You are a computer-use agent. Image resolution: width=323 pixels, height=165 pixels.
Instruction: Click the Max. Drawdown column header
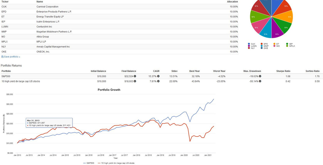pyautogui.click(x=252, y=71)
